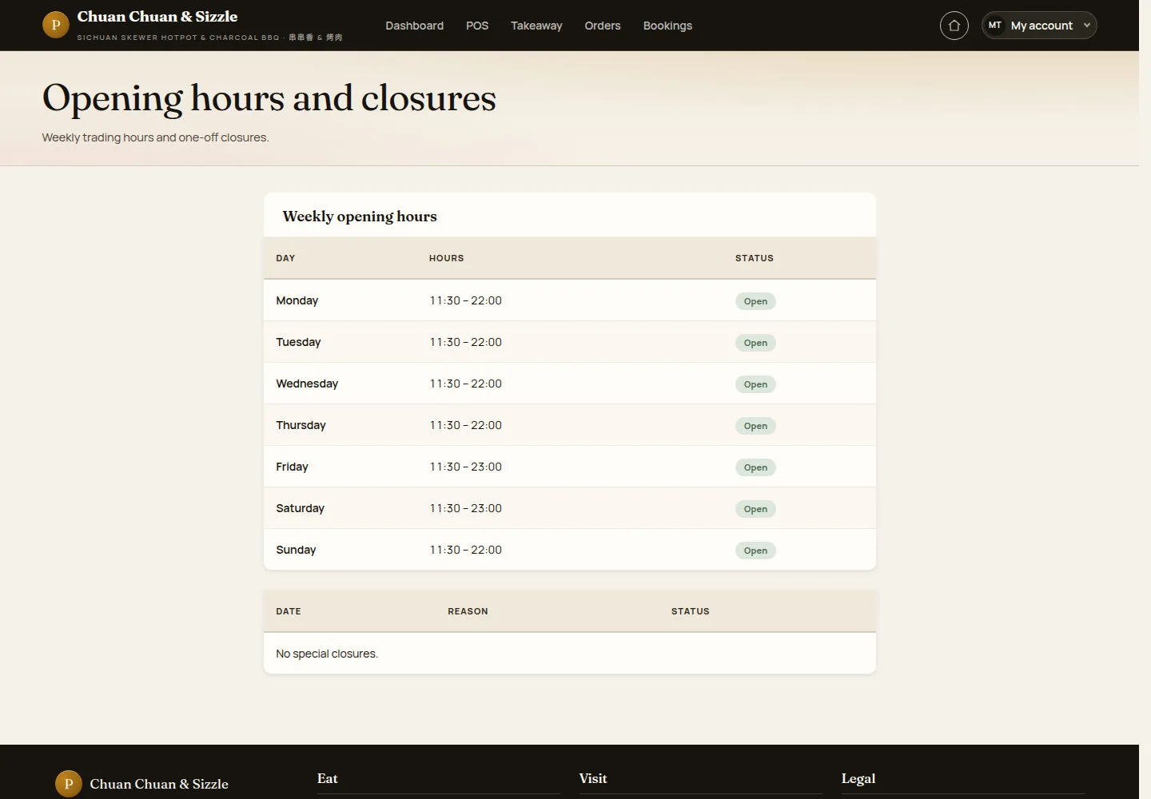Select the Tuesday day label
Viewport: 1151px width, 799px height.
coord(298,342)
